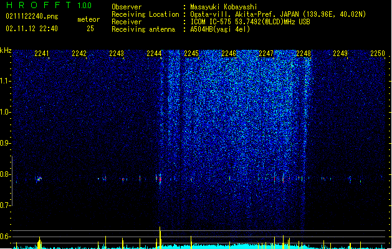The image size is (392, 249).
Task: Click the 2246 time marker
Action: coord(229,54)
